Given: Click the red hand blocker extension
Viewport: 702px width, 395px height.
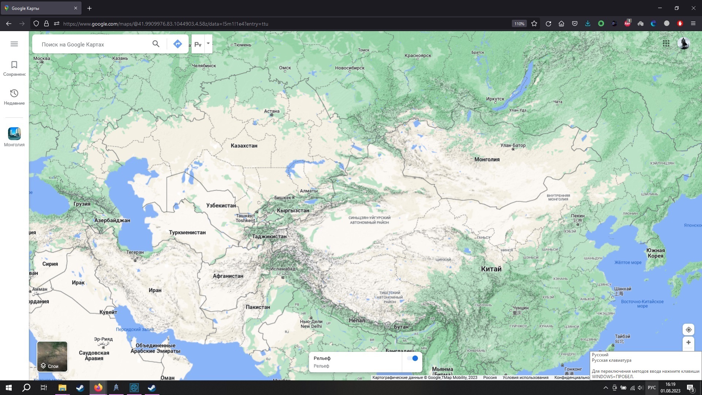Looking at the screenshot, I should coord(680,24).
